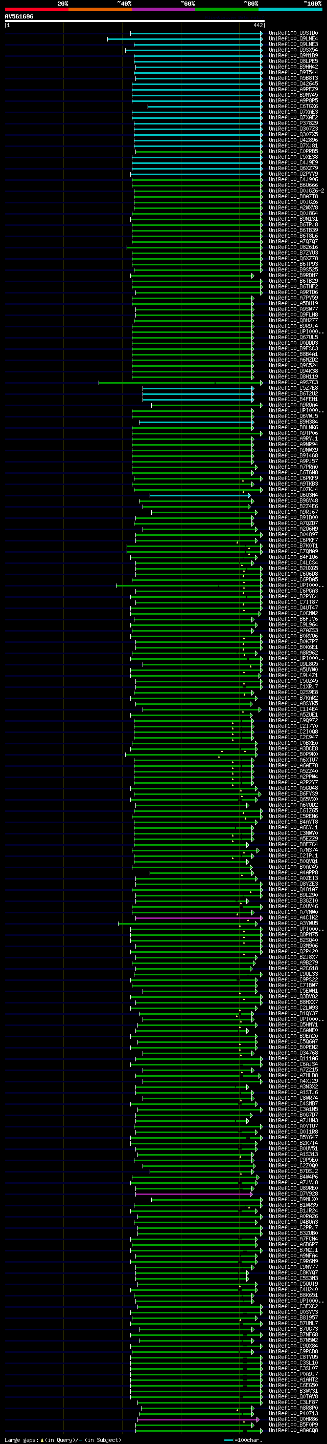The image size is (327, 1444).
Task: Select UniRef100_Q42896 hit label
Action: (293, 140)
